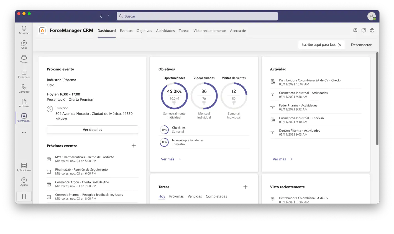
Task: Click the dashboard vertical scrollbar
Action: 377,98
